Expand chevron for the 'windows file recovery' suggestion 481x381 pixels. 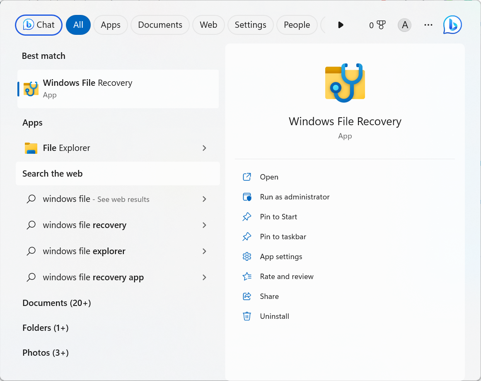204,225
